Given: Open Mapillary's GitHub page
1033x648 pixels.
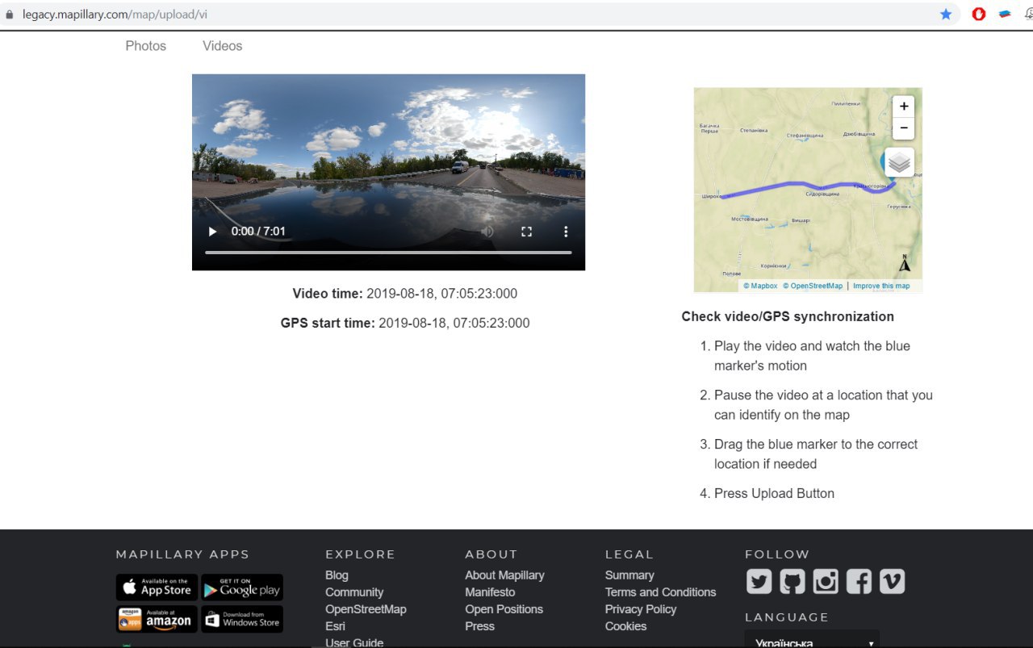Looking at the screenshot, I should [x=792, y=581].
